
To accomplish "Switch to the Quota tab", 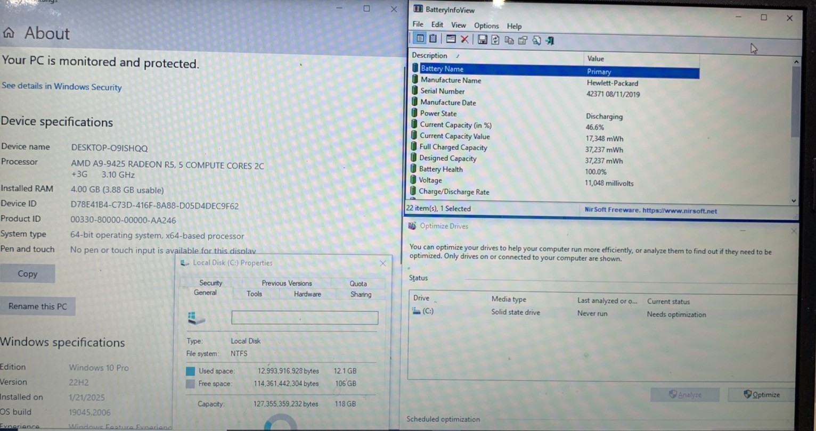I will point(358,284).
